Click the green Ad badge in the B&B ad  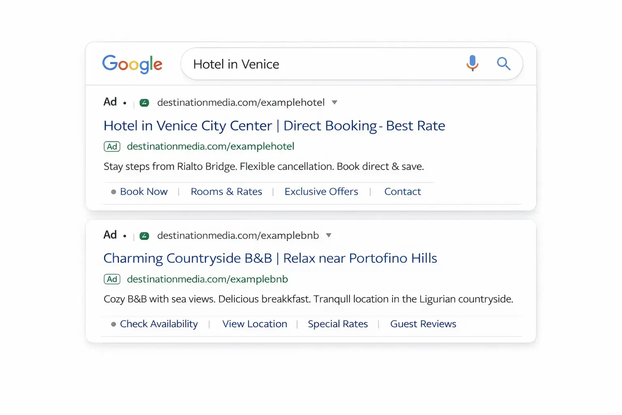click(112, 279)
